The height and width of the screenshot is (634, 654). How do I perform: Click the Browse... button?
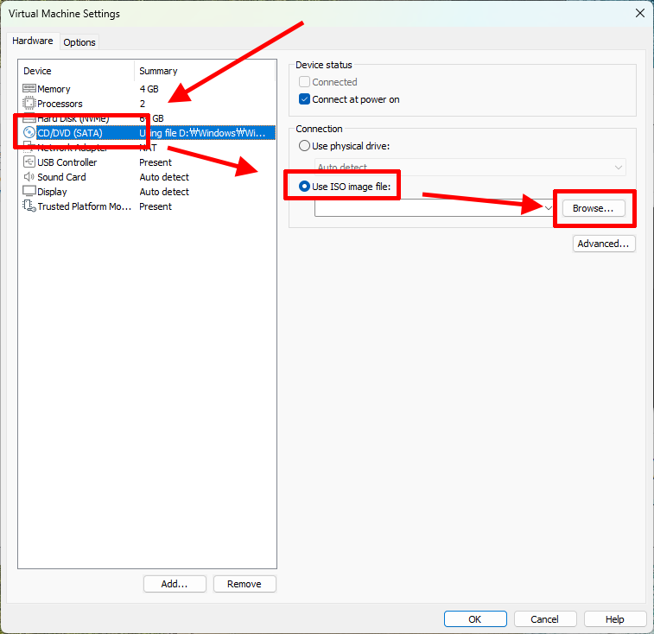(594, 208)
